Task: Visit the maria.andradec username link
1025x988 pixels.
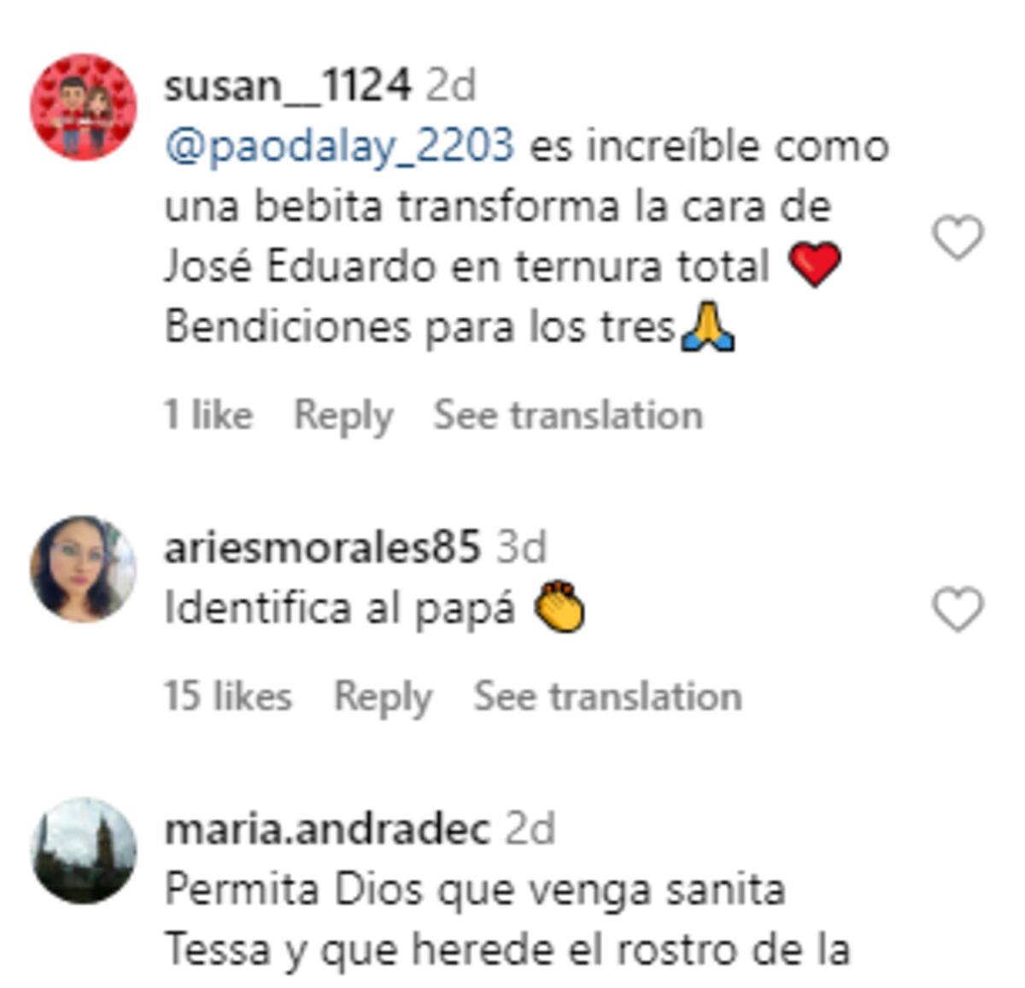Action: (x=327, y=830)
